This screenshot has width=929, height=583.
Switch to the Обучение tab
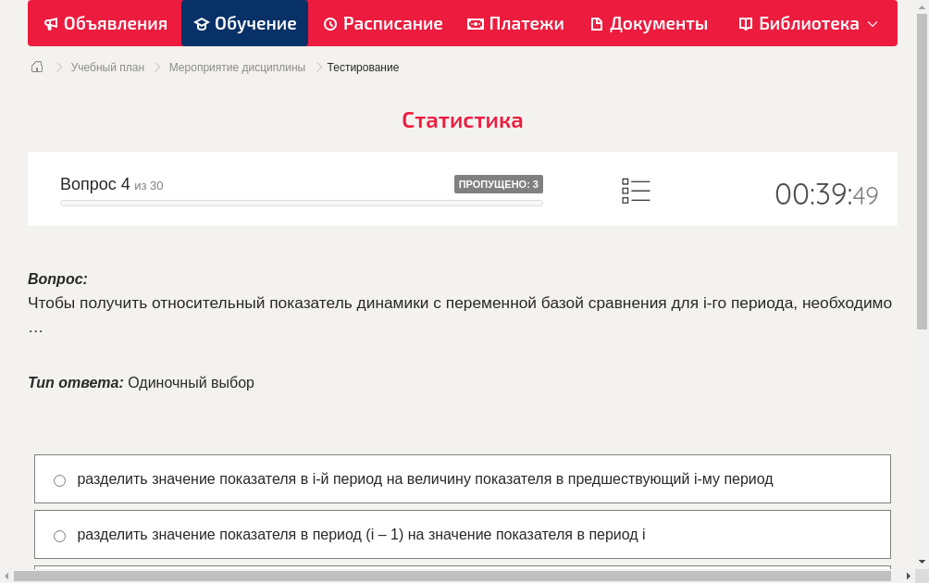pyautogui.click(x=244, y=23)
